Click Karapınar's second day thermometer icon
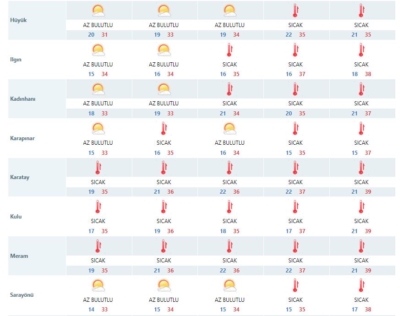The height and width of the screenshot is (316, 404). 164,128
